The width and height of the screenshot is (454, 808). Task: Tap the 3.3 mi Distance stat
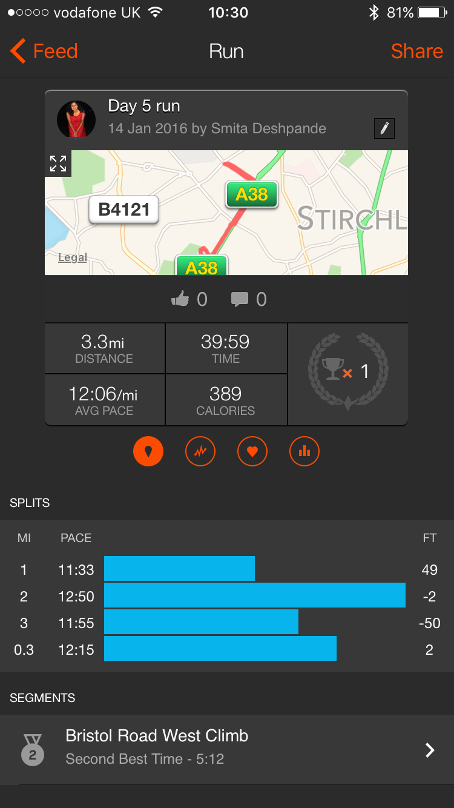pos(104,349)
